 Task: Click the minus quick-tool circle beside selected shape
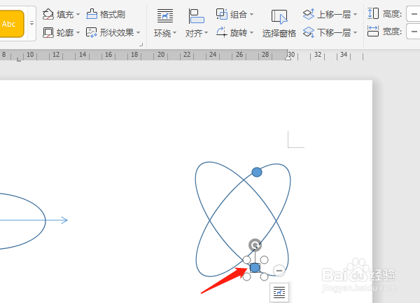279,271
